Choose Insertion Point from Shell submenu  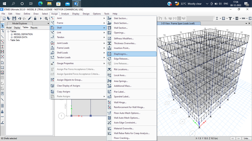point(132,48)
